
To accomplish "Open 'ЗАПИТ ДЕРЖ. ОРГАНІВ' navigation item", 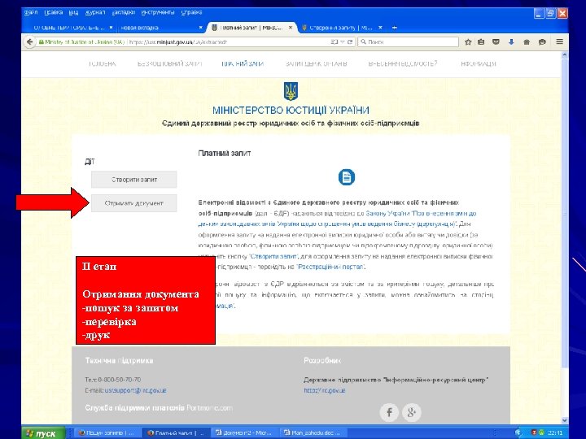I will coord(317,64).
